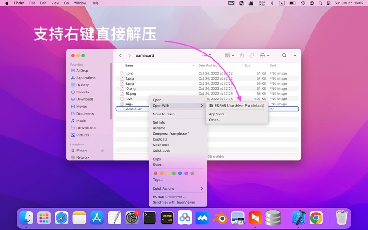The image size is (368, 230).
Task: Select Applications in the sidebar
Action: tap(83, 78)
